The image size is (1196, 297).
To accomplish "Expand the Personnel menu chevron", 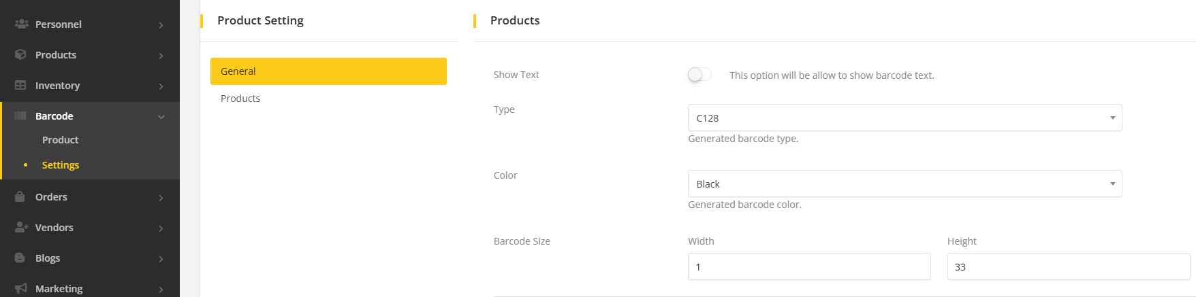I will [x=161, y=25].
